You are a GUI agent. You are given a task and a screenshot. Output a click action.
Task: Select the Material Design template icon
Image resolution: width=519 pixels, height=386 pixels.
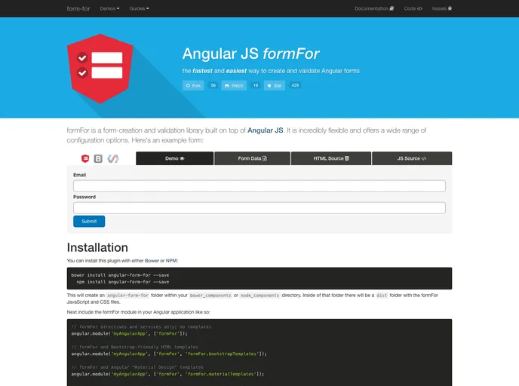113,158
